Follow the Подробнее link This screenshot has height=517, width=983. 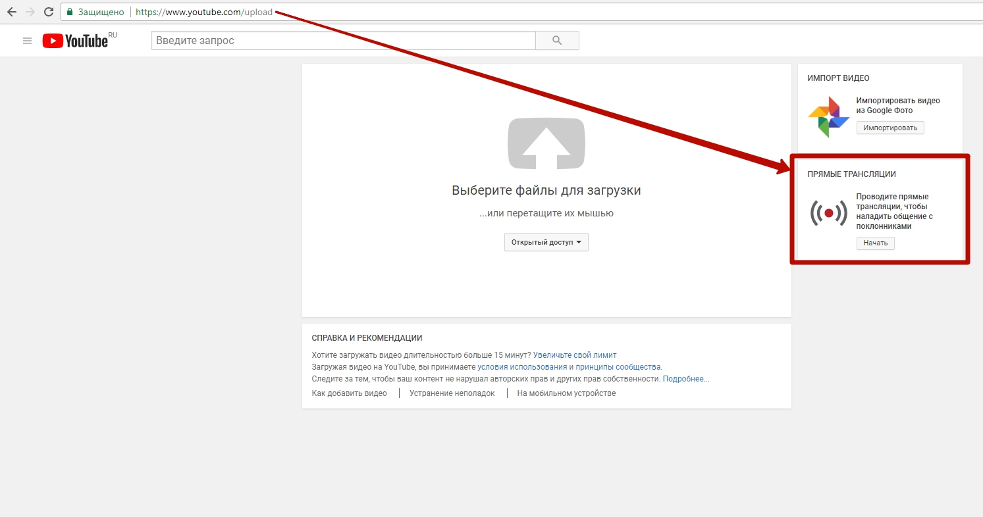coord(685,379)
